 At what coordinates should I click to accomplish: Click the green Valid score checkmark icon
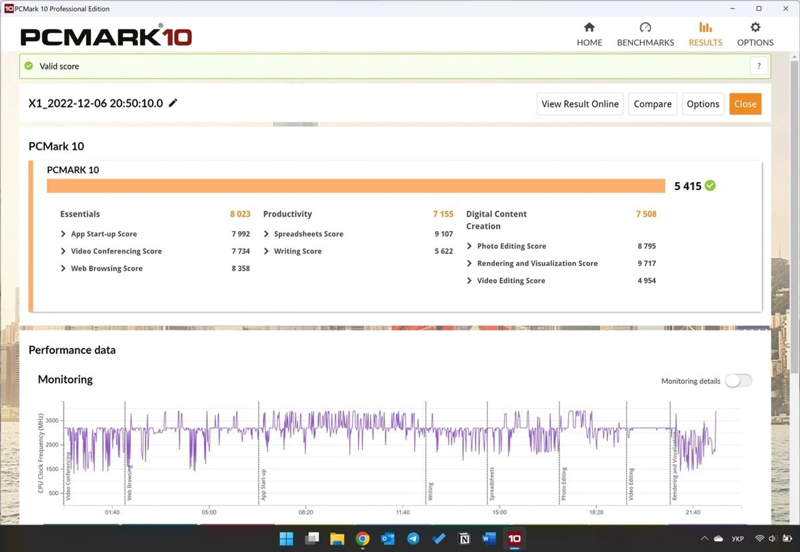28,66
